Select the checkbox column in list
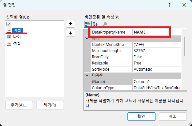Screen dimensions: 192x126 click(x=9, y=24)
